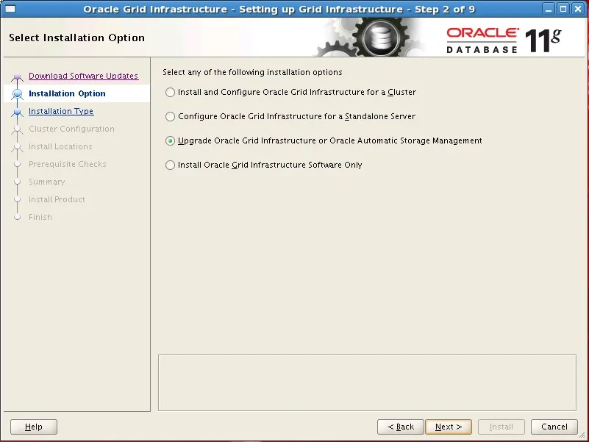Maximize the installer window

pos(563,9)
